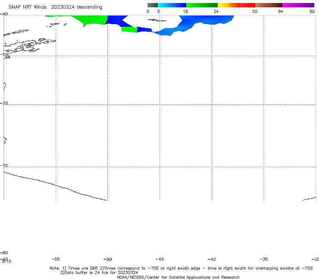Click the latitude label '-70'
The width and height of the screenshot is (319, 280).
4,103
